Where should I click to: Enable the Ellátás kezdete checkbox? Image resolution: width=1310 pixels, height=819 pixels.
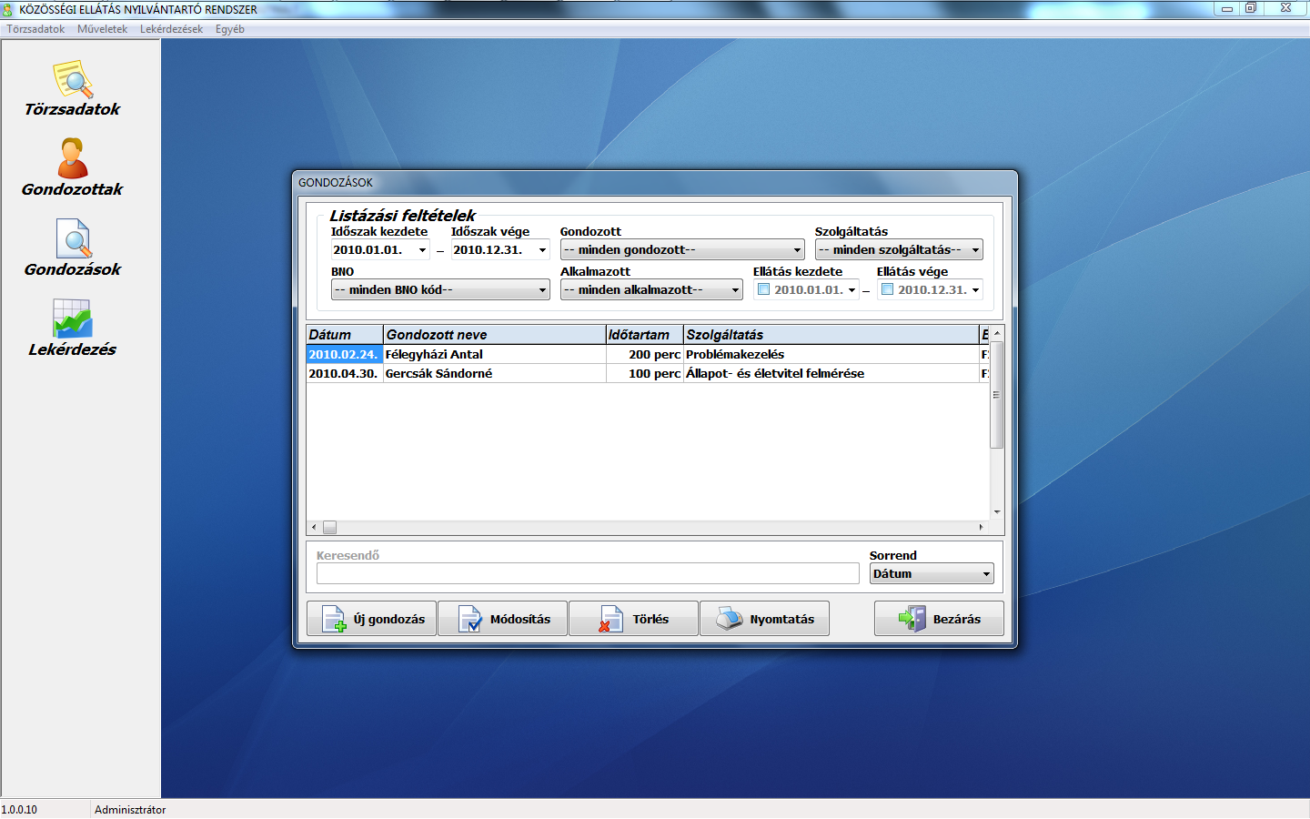(x=764, y=289)
